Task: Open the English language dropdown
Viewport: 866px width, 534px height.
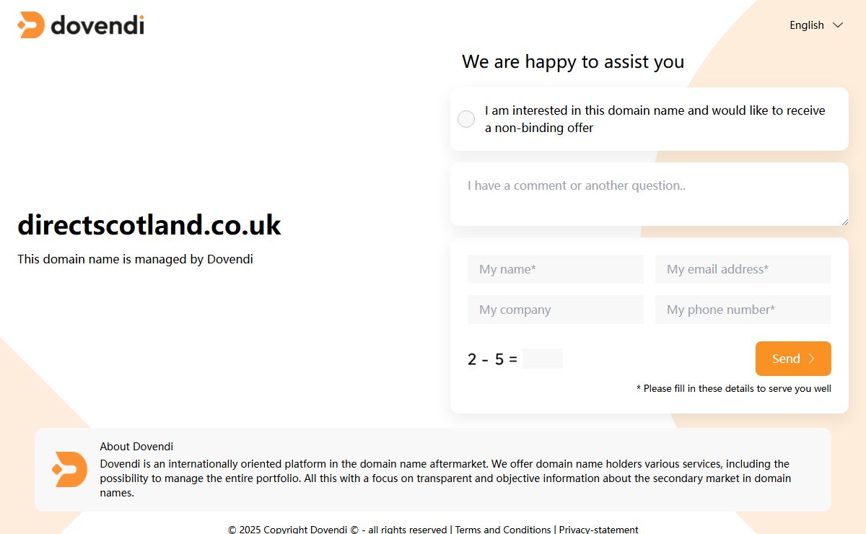Action: [816, 25]
